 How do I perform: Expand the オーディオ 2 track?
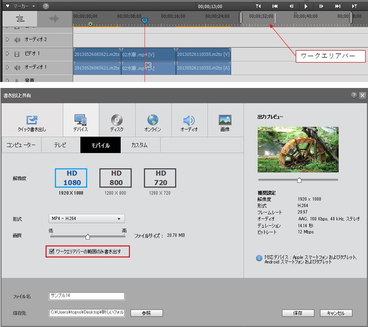7,40
